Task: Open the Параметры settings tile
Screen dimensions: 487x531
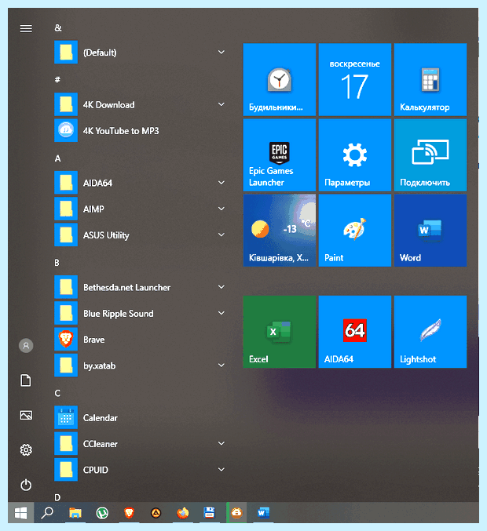Action: click(x=355, y=155)
